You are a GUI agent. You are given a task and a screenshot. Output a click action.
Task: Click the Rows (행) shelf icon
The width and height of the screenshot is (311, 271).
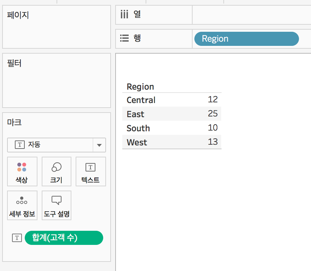[124, 38]
